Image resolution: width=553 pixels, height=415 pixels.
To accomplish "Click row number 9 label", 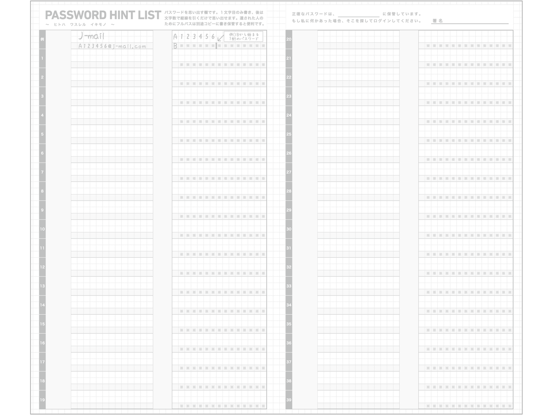I will 42,210.
